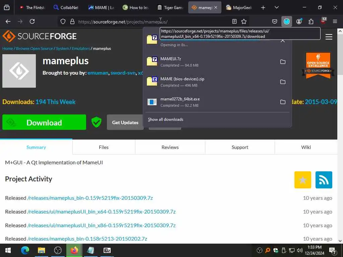Open 7-Zip from the taskbar
Viewport: 343px width, 257px height.
pyautogui.click(x=107, y=250)
